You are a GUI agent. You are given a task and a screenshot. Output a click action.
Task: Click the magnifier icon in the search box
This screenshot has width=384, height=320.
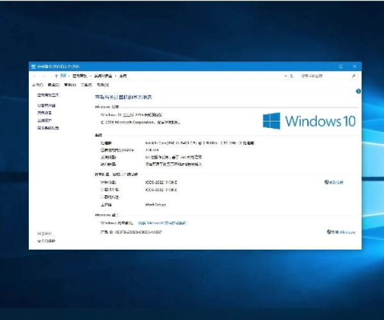point(353,76)
